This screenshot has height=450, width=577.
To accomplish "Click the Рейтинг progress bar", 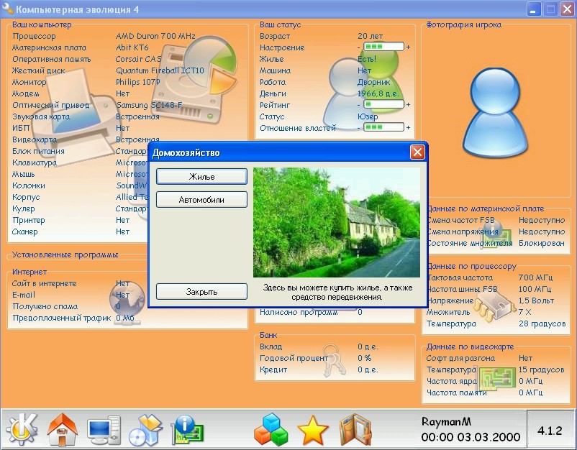I will tap(383, 104).
